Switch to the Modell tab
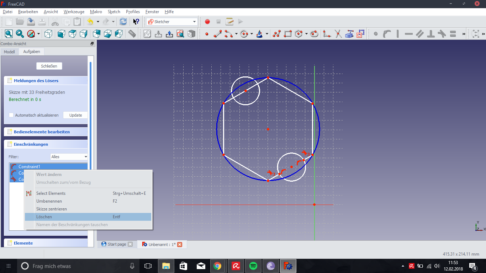The image size is (486, 273). pyautogui.click(x=9, y=52)
